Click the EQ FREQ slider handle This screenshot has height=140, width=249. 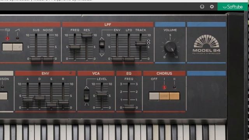tap(129, 107)
